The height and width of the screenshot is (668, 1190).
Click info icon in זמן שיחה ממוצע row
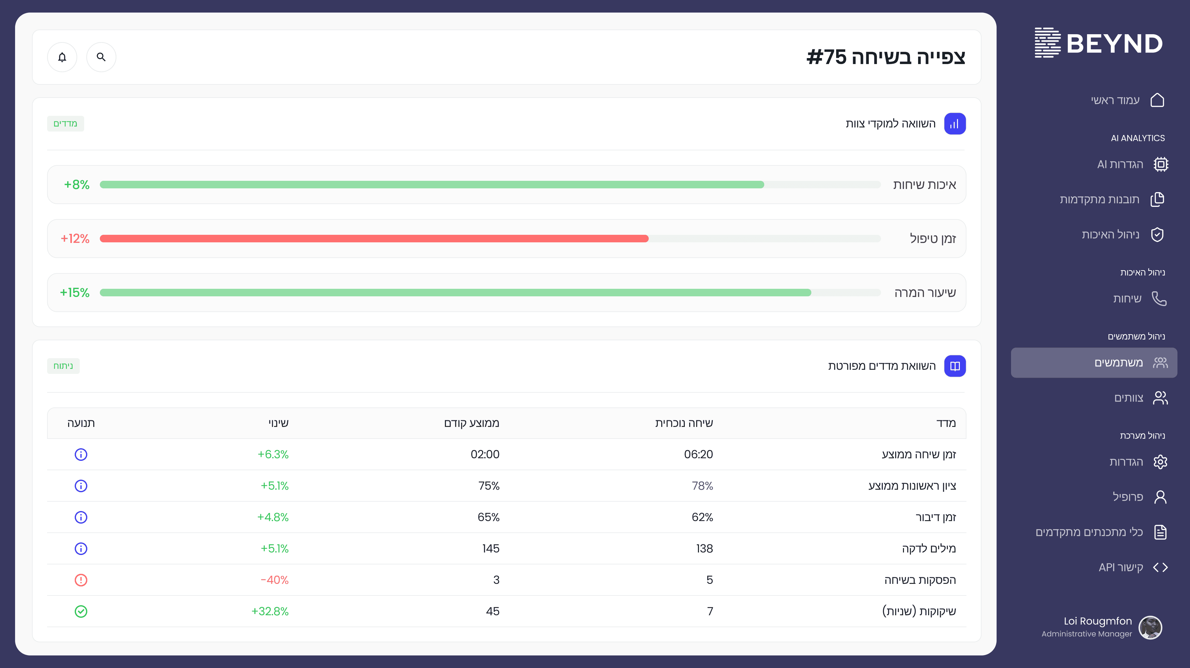pyautogui.click(x=81, y=454)
